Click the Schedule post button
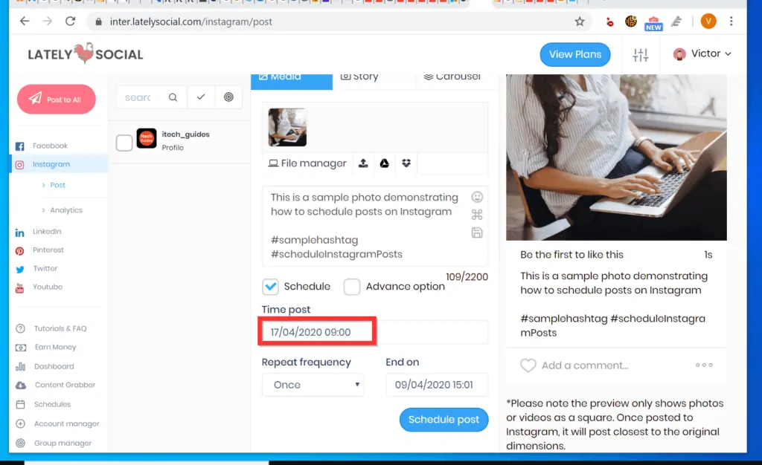 pos(444,420)
